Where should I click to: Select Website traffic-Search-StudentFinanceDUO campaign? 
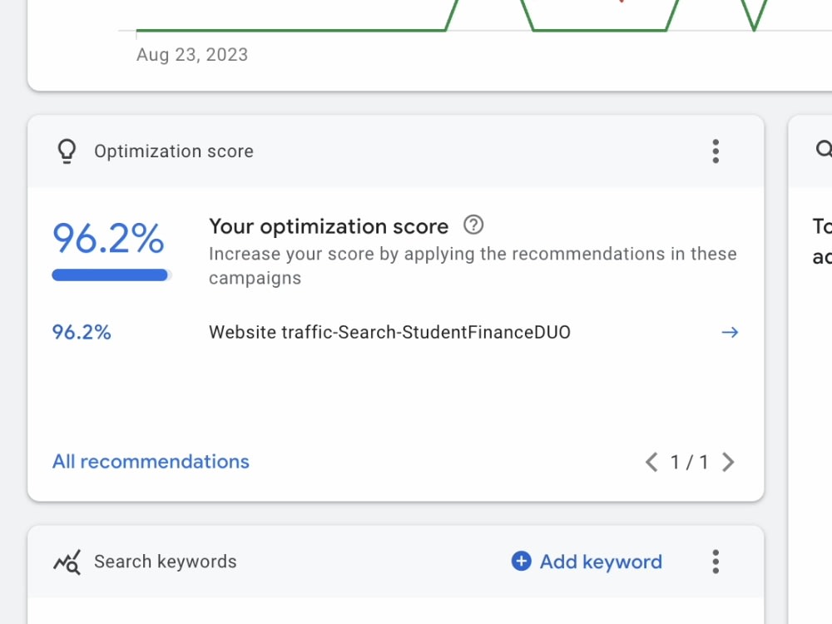point(389,332)
